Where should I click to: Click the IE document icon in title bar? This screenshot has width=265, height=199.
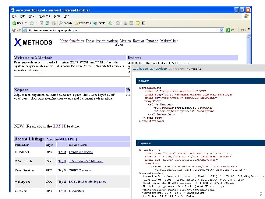pos(13,10)
